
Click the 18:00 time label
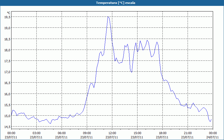(x=163, y=133)
